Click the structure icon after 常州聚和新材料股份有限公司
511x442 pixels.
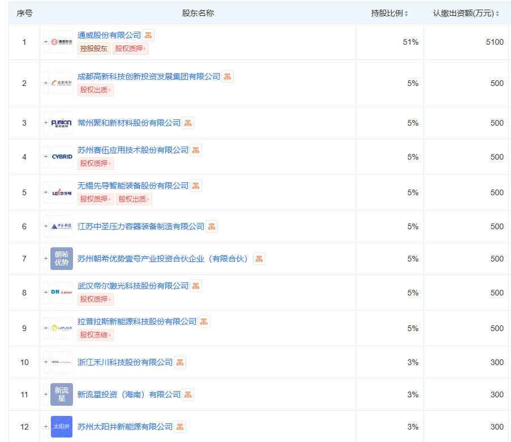[188, 123]
